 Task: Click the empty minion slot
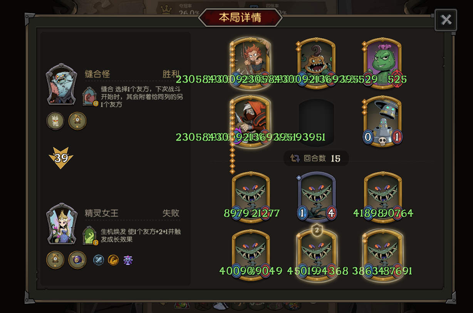coord(317,122)
